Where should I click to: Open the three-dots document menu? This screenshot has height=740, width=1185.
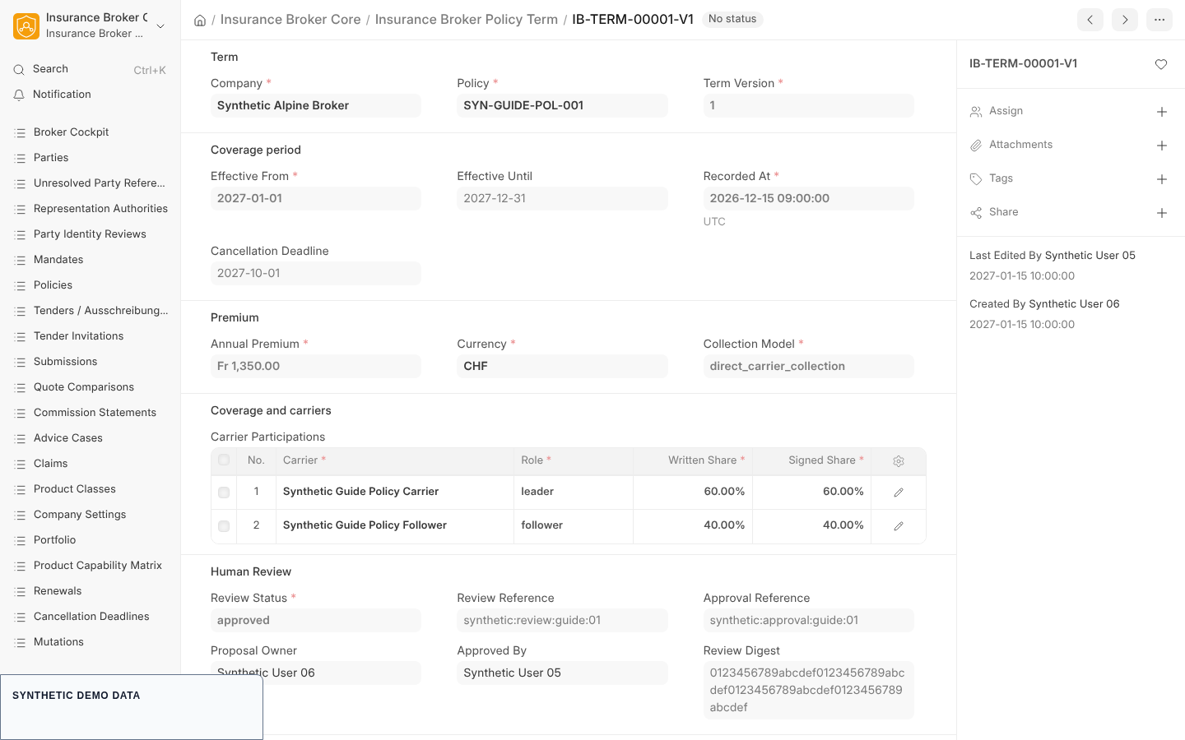click(x=1159, y=20)
